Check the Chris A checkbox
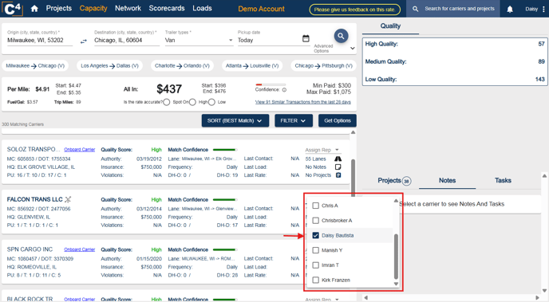Viewport: 549px width, 302px height. click(x=315, y=206)
